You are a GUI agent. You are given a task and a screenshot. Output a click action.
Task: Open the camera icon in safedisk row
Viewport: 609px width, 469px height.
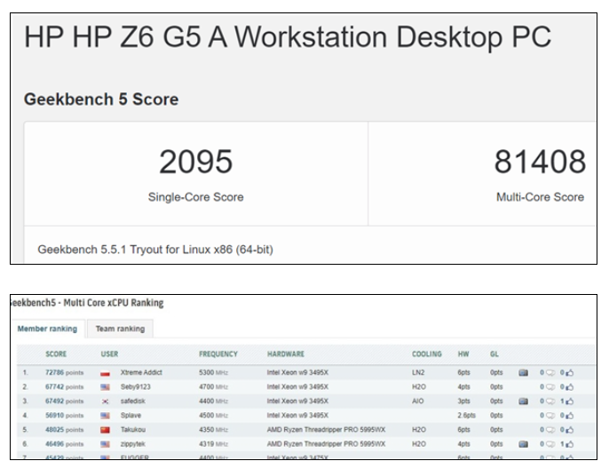pyautogui.click(x=523, y=401)
